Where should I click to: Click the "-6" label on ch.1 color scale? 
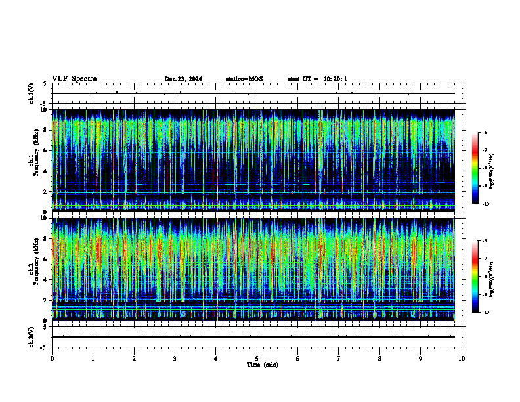pyautogui.click(x=485, y=132)
